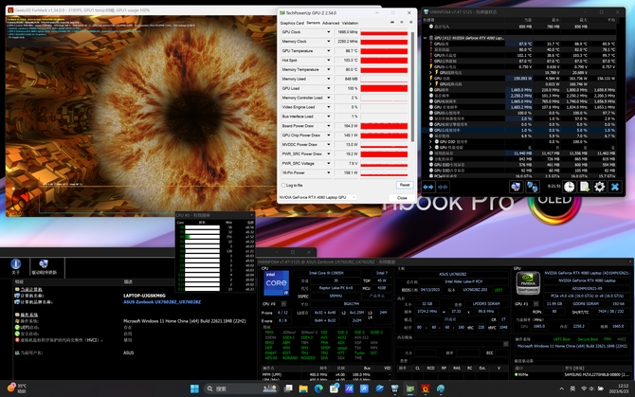Click ASUS Zenbook UX7602BZ link

click(x=162, y=302)
